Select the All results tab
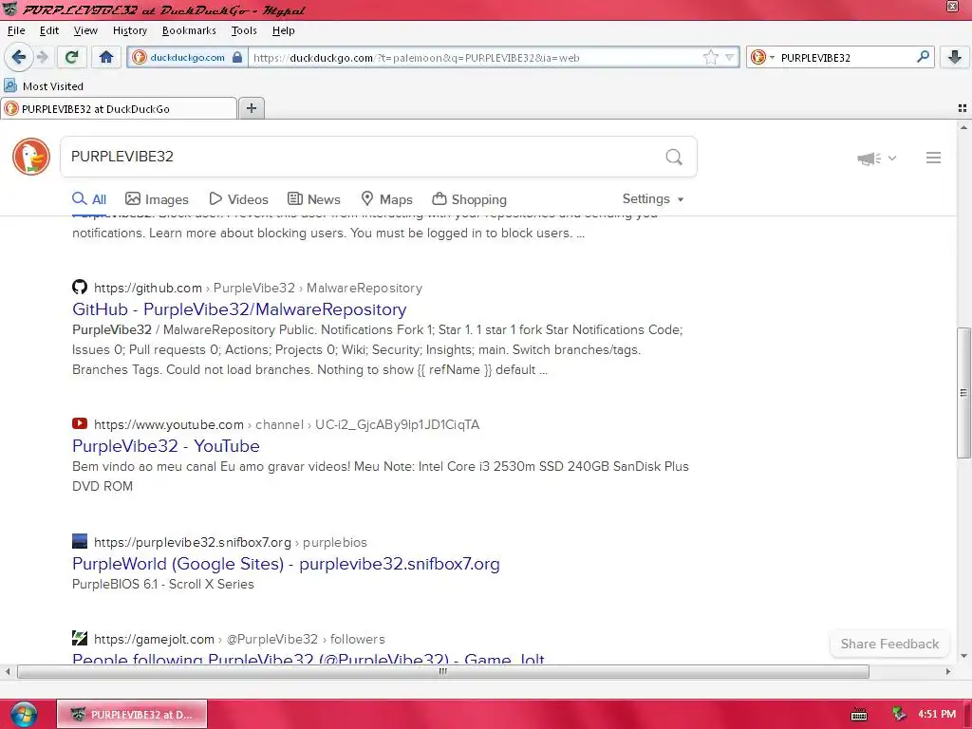The image size is (972, 729). tap(89, 199)
